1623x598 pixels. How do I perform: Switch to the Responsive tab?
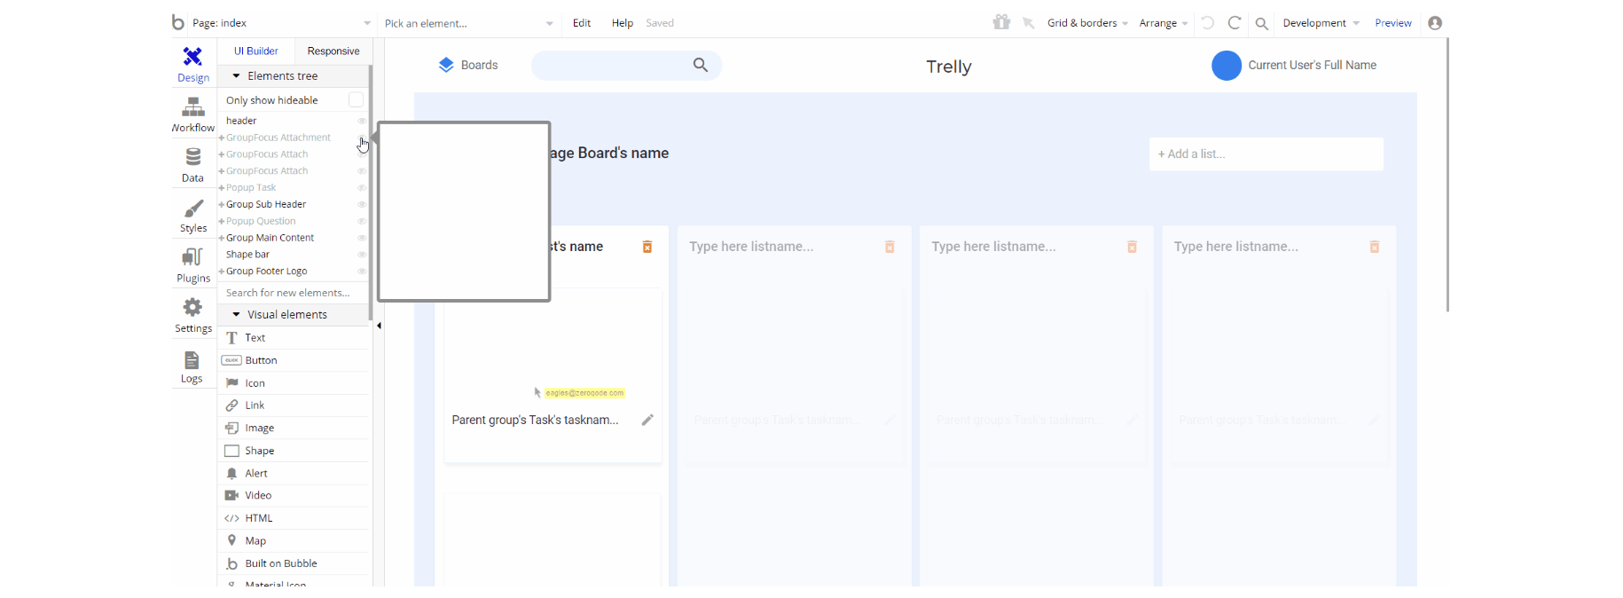[x=333, y=51]
